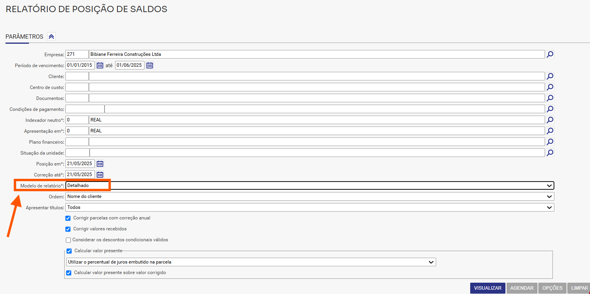The image size is (590, 294).
Task: Open the Ordem dropdown
Action: click(310, 196)
